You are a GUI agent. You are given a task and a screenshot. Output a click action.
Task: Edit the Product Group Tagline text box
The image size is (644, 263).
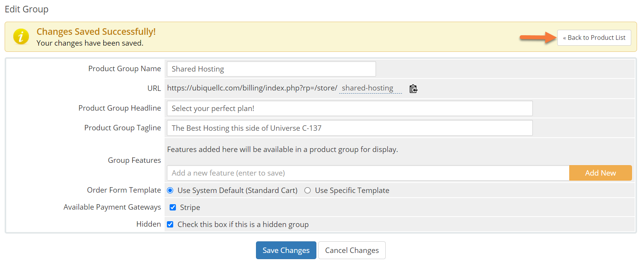[349, 128]
